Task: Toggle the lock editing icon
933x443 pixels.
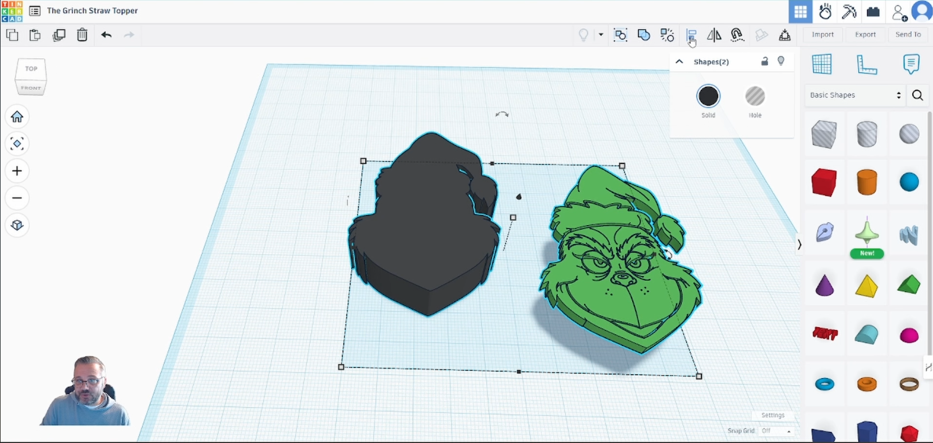Action: tap(764, 62)
